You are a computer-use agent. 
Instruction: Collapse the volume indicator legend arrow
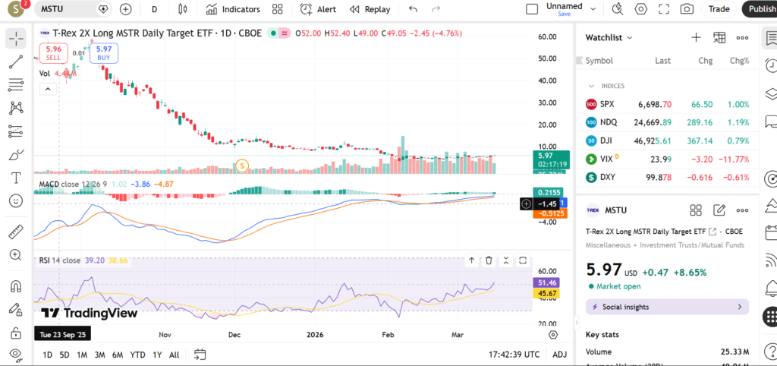[47, 89]
